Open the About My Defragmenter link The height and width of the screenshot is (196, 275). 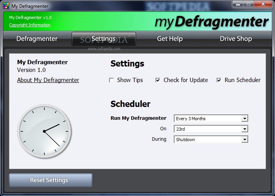48,80
